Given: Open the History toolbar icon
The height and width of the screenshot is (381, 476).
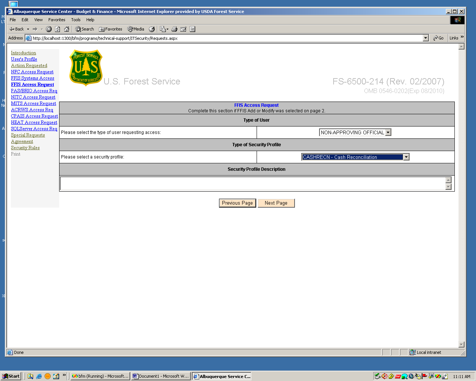Looking at the screenshot, I should point(152,29).
